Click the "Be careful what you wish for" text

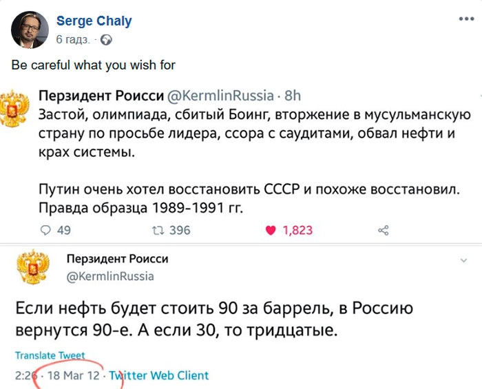click(94, 65)
